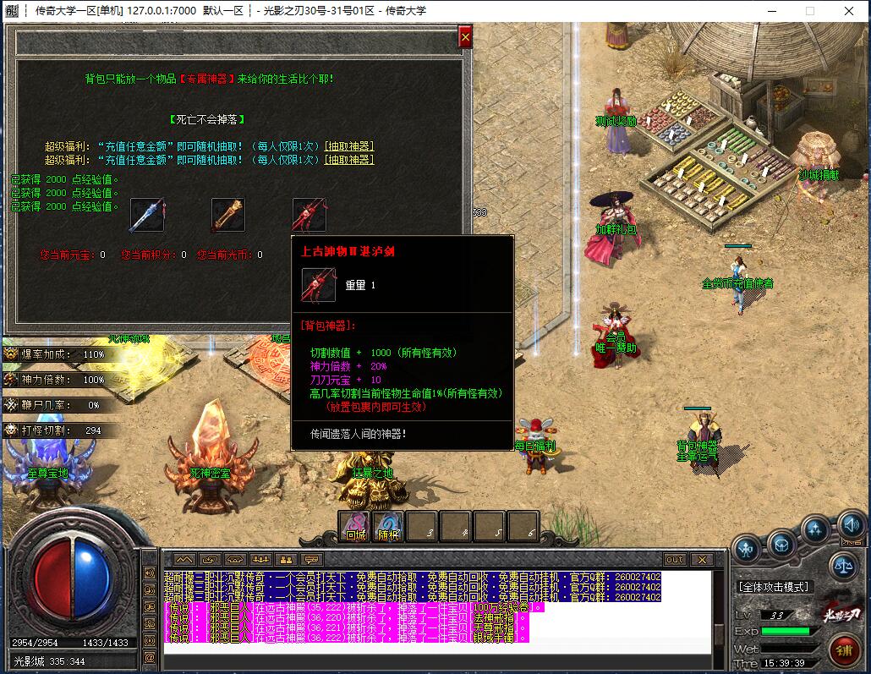Toggle the third chat filter icon
This screenshot has width=871, height=674.
coord(150,606)
